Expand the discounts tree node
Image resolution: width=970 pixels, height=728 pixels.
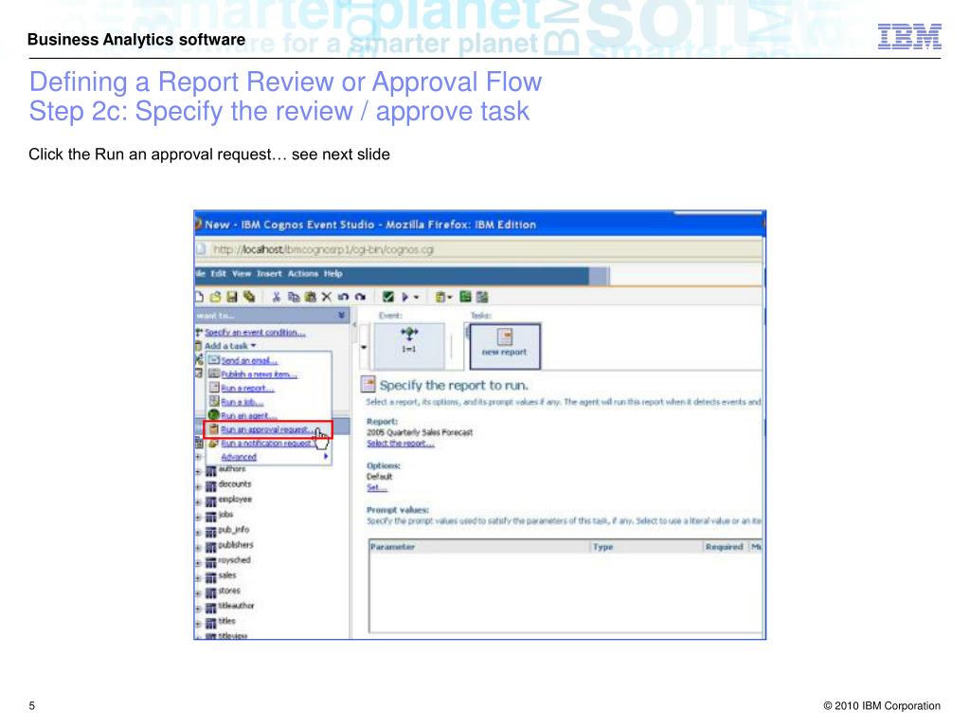click(199, 487)
